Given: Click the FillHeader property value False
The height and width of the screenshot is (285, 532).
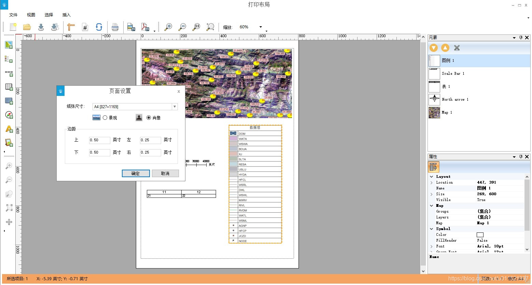Looking at the screenshot, I should 482,241.
